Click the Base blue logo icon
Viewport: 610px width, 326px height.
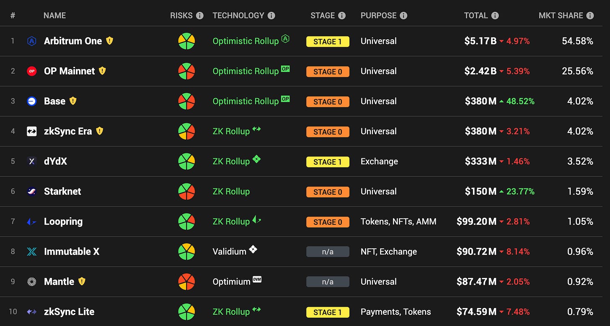32,101
